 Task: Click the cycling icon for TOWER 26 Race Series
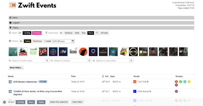click(x=10, y=92)
